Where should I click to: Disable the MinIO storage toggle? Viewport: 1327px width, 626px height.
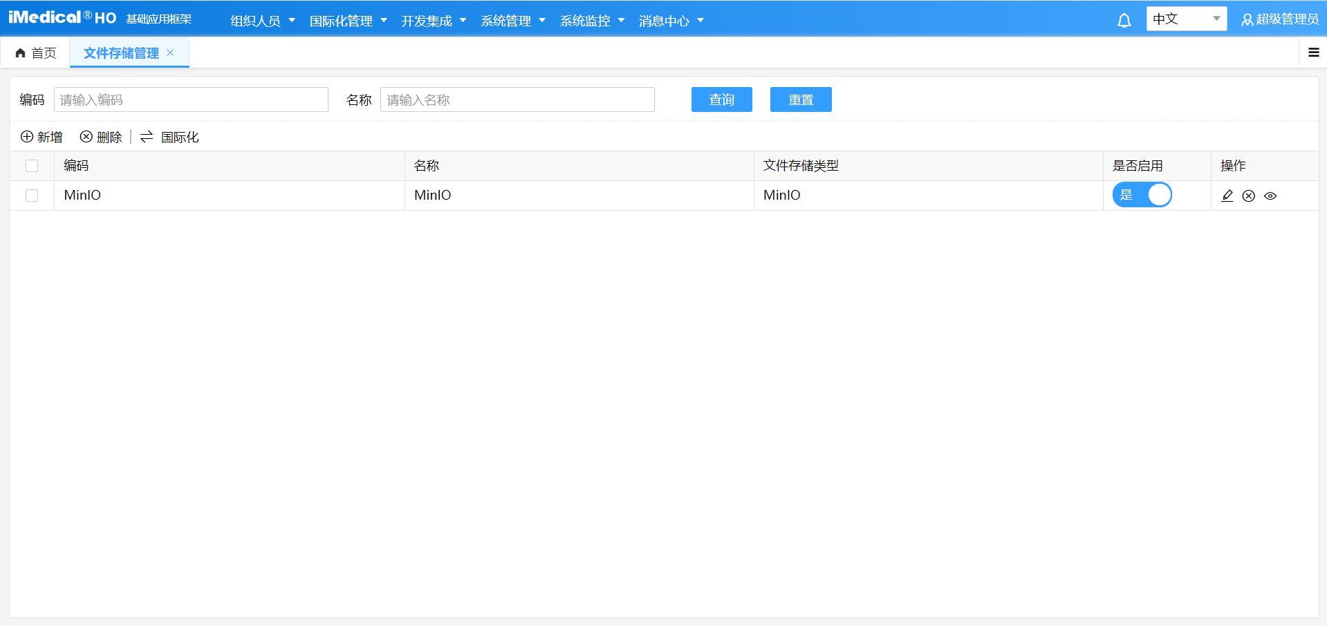[x=1142, y=195]
